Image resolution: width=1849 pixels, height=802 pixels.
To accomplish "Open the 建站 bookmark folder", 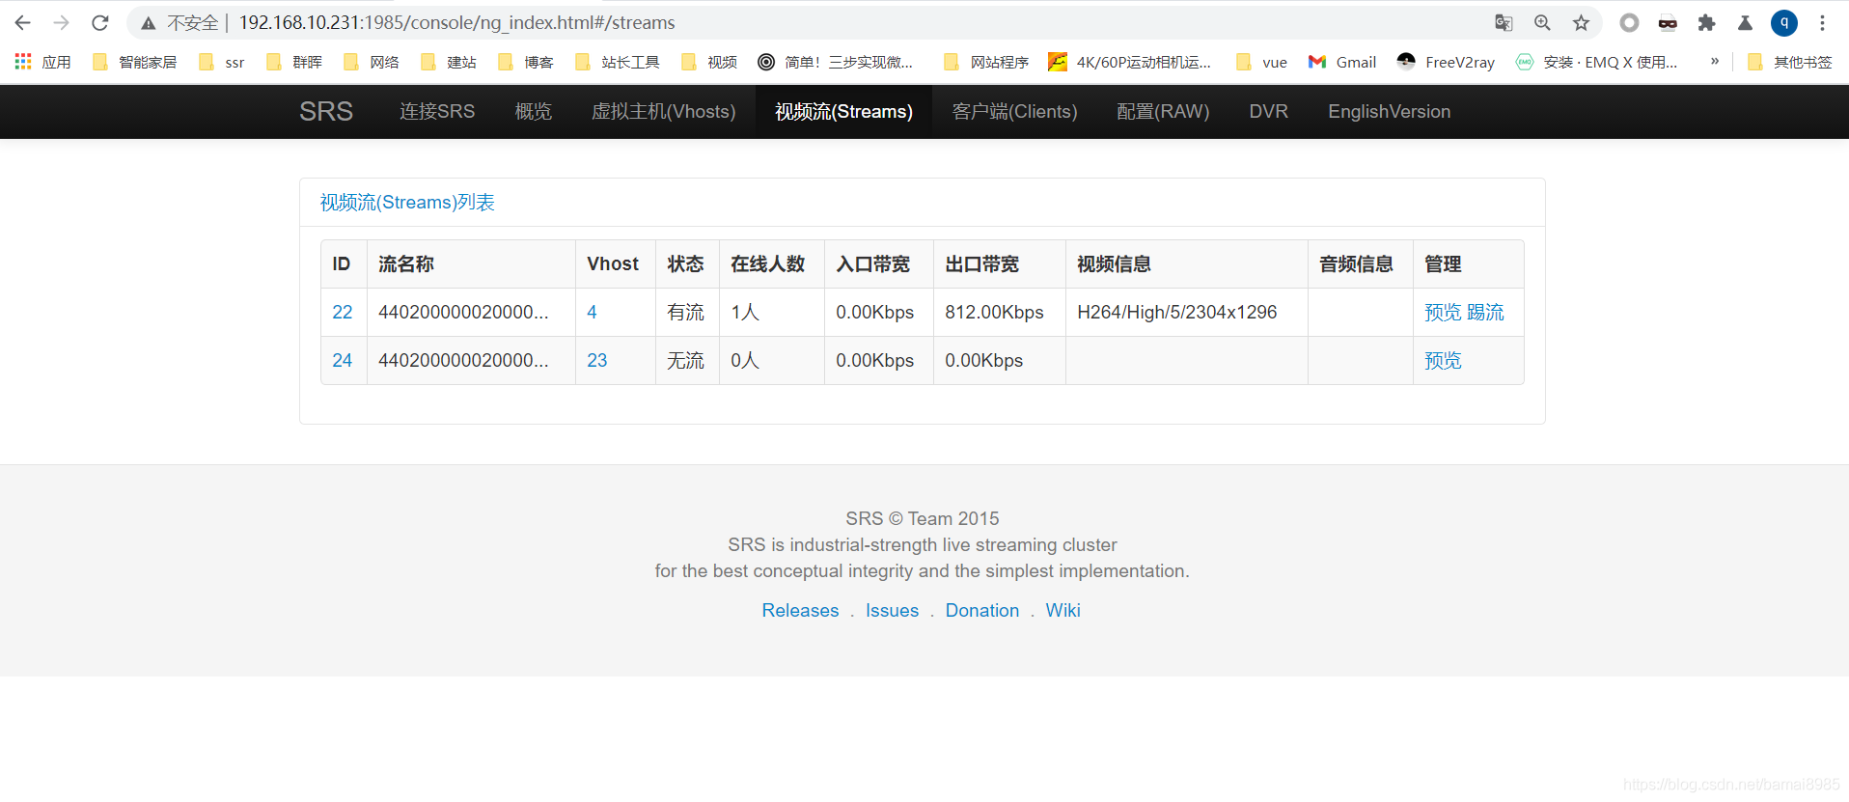I will [x=449, y=62].
